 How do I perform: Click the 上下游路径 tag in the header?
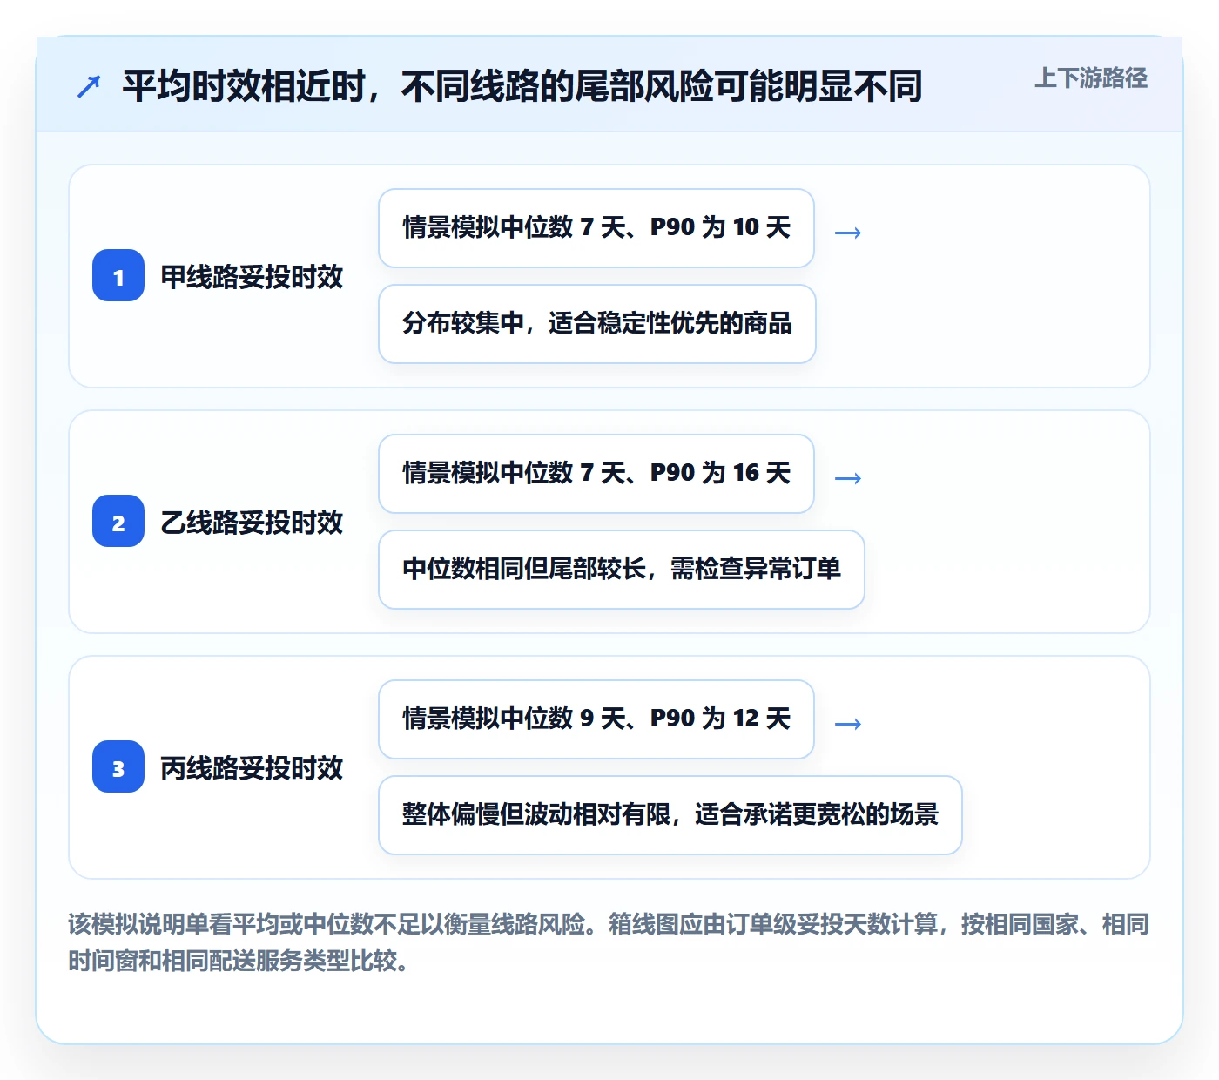(x=1091, y=78)
